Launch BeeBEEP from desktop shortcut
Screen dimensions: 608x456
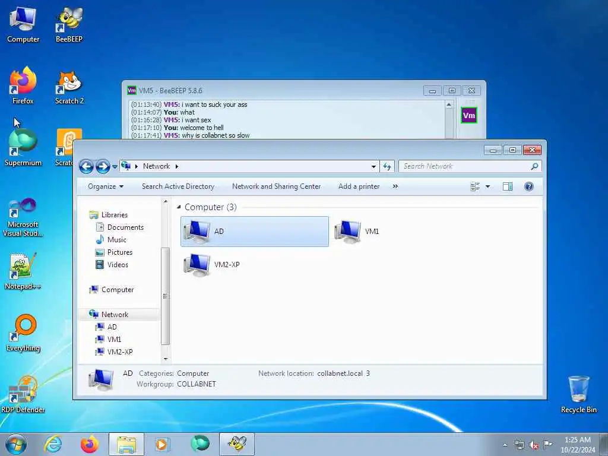[69, 24]
